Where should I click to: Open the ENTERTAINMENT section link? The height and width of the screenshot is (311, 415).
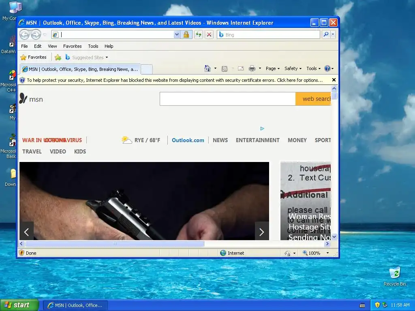click(x=257, y=140)
